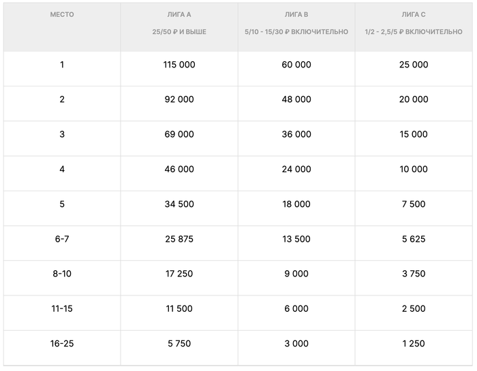Click the 8-10 place row label
Viewport: 477px width, 371px height.
(62, 274)
